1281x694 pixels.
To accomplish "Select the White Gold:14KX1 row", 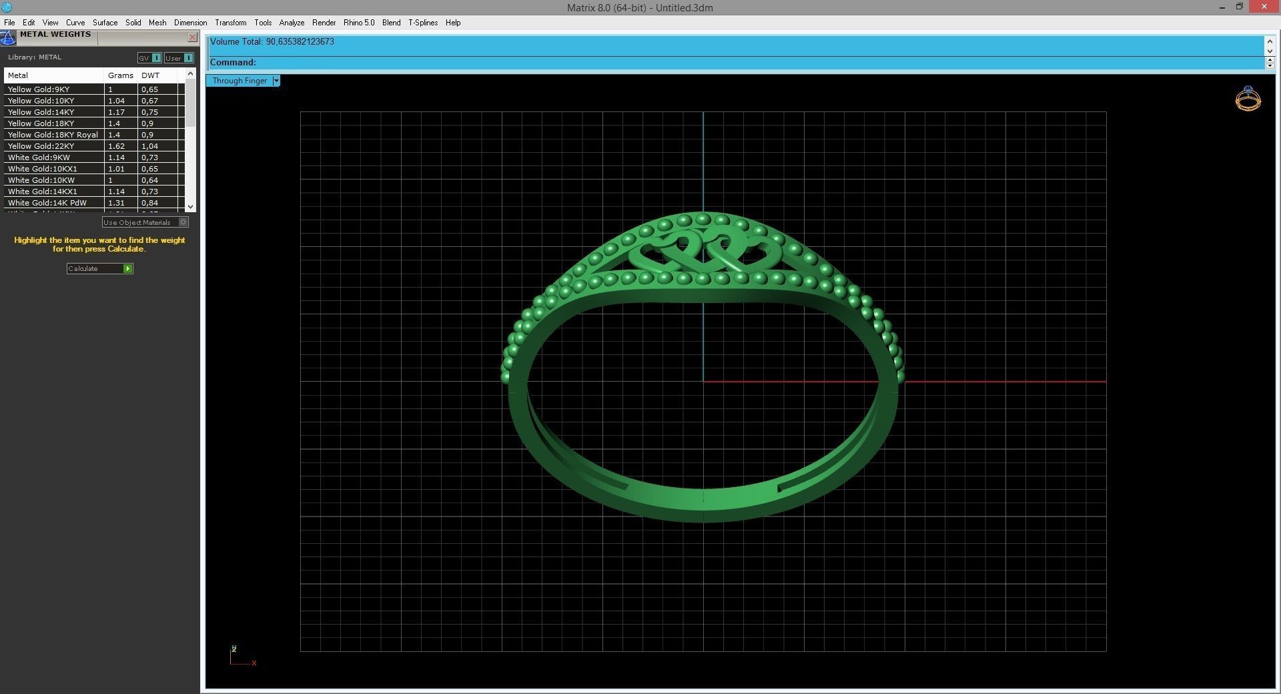I will tap(94, 192).
